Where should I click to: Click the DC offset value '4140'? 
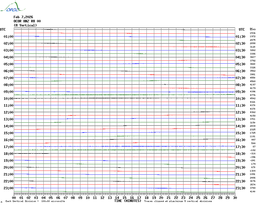(253, 191)
